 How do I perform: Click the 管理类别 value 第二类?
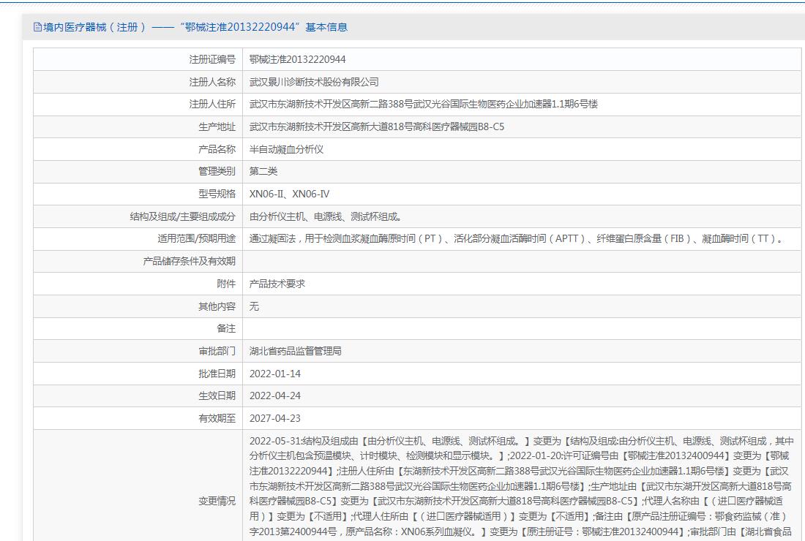[x=263, y=171]
